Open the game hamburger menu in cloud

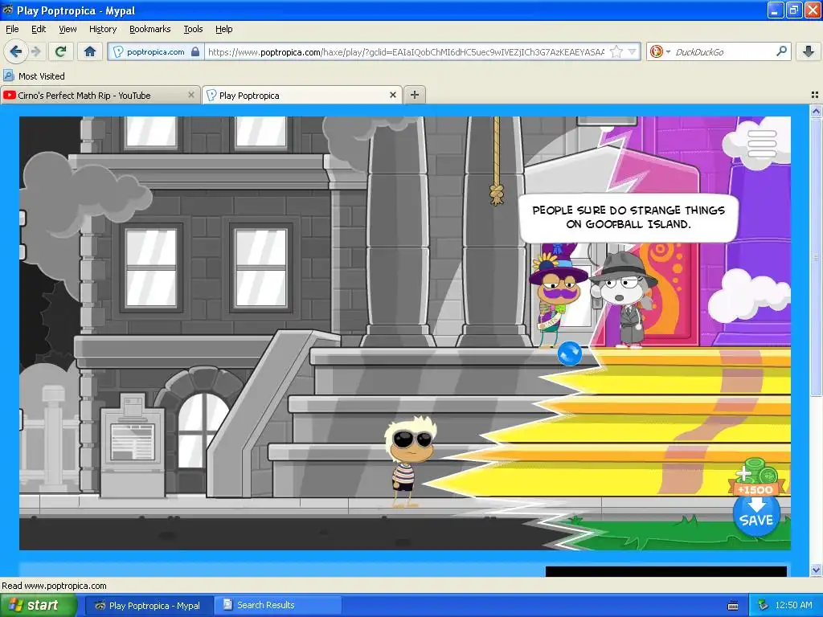point(762,143)
